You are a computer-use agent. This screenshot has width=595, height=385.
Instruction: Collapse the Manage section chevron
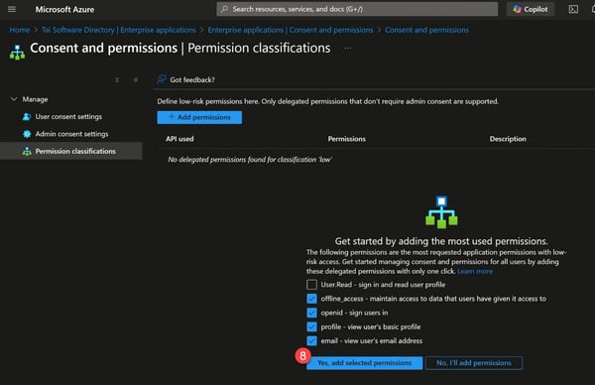pos(14,99)
